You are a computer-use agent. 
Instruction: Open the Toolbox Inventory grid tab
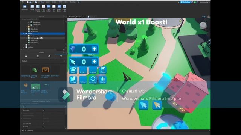pos(38,56)
